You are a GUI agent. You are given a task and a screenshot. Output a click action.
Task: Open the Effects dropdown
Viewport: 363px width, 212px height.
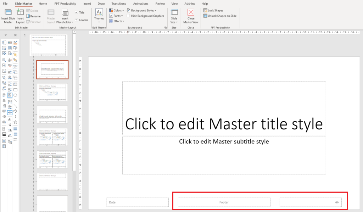[117, 21]
